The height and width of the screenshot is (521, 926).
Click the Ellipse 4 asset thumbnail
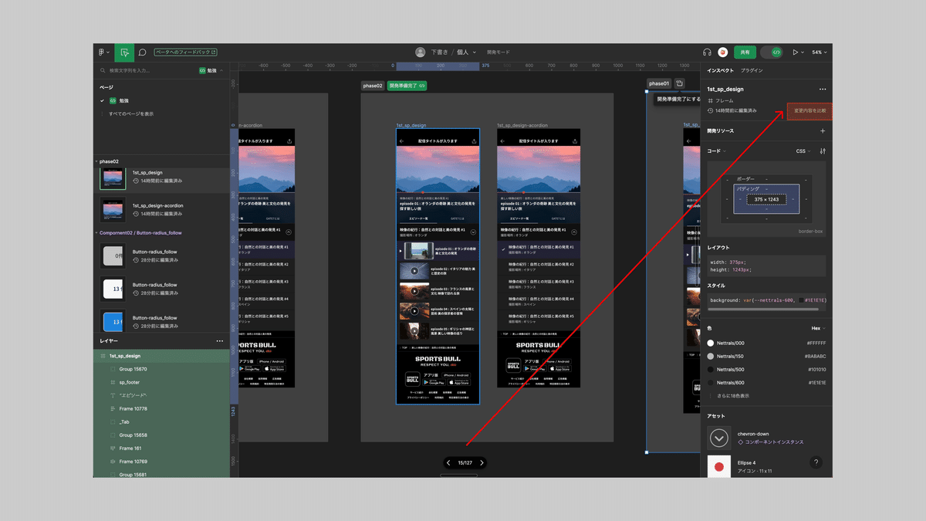click(719, 466)
